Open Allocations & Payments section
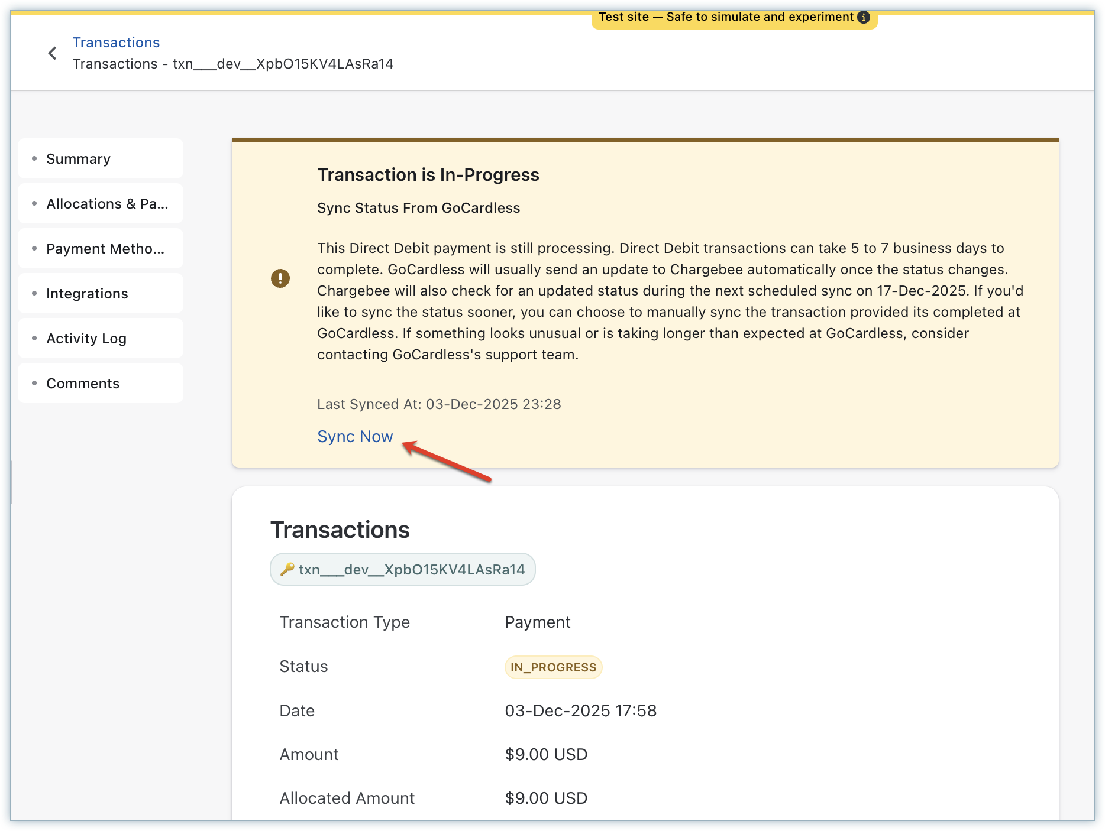Viewport: 1105px width, 831px height. point(107,204)
